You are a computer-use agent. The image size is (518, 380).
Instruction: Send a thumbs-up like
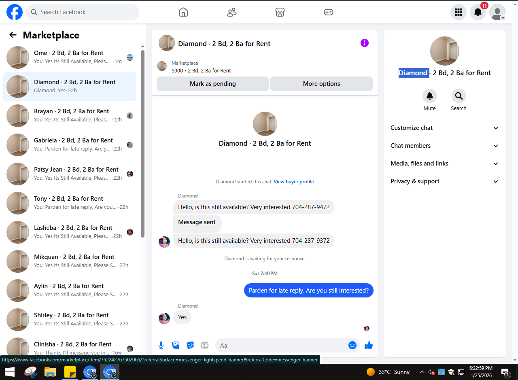point(369,345)
